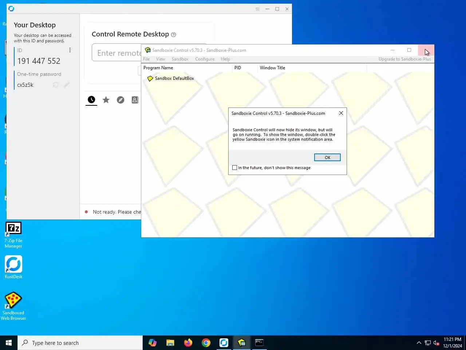Open help icon next to Control Remote Desktop
466x350 pixels.
point(174,35)
